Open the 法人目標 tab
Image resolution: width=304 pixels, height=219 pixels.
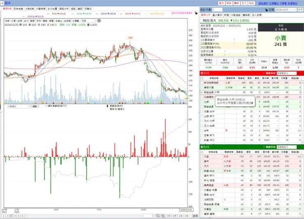tap(256, 15)
